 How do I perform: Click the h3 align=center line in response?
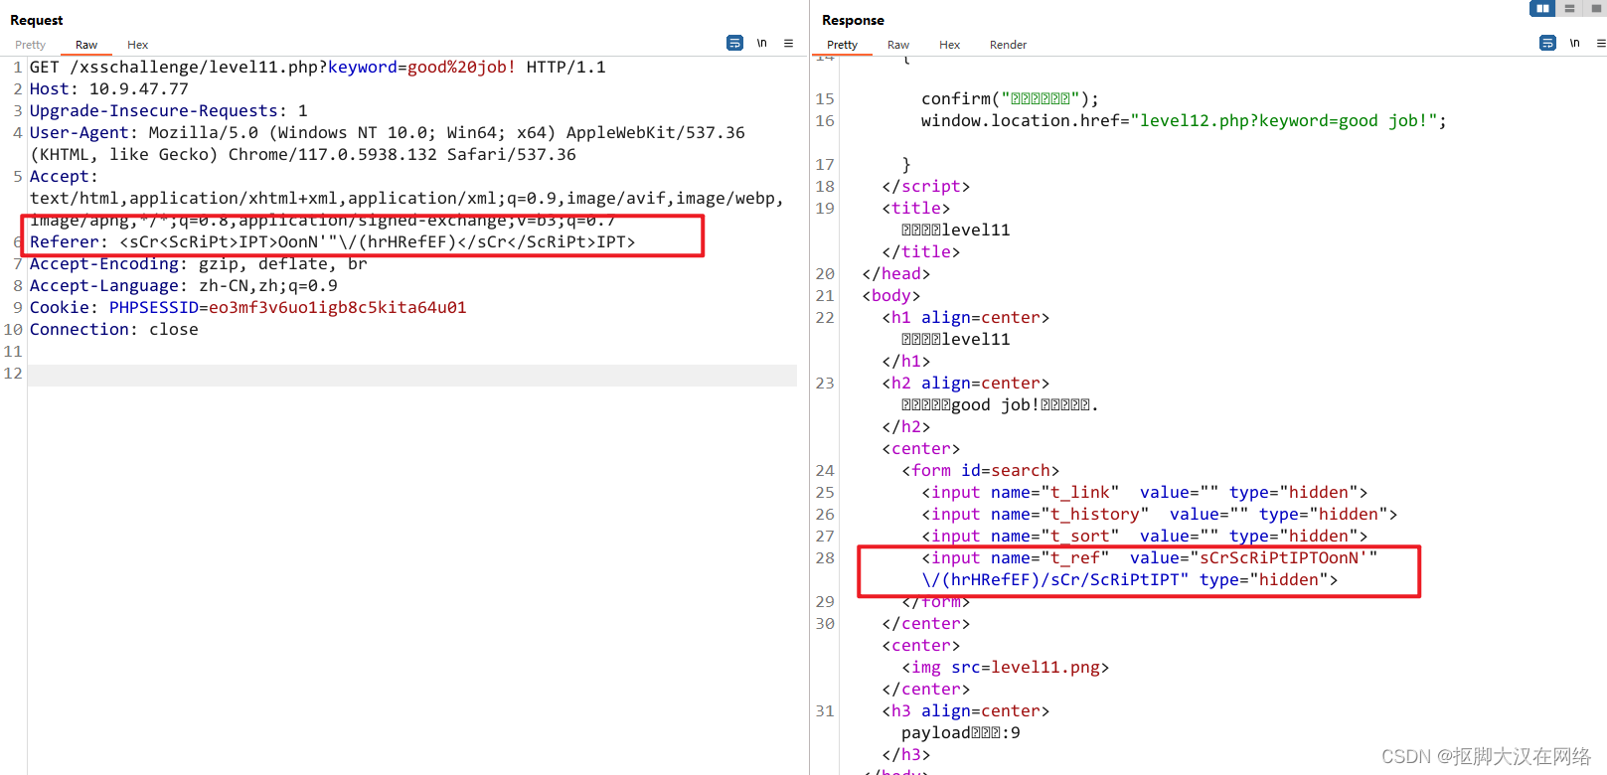point(965,710)
